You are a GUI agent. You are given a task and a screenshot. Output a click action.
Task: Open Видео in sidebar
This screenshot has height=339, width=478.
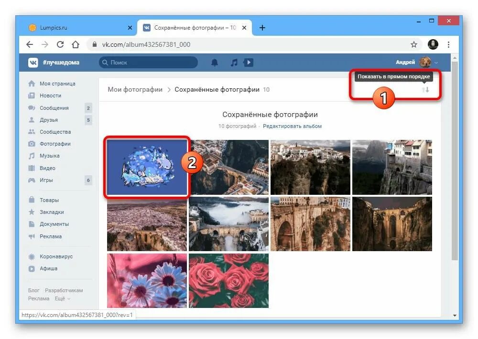[47, 168]
